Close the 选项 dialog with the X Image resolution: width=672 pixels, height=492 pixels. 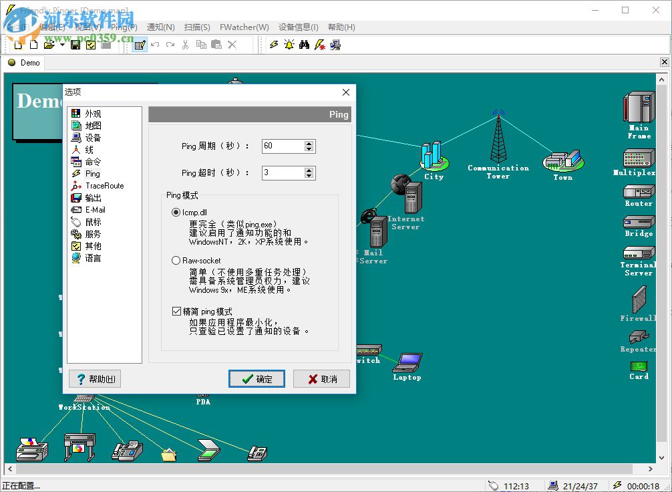coord(346,92)
